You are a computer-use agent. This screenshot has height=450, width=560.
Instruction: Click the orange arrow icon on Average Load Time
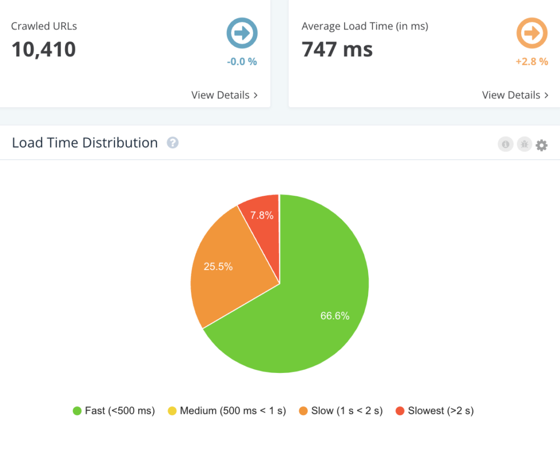(532, 33)
